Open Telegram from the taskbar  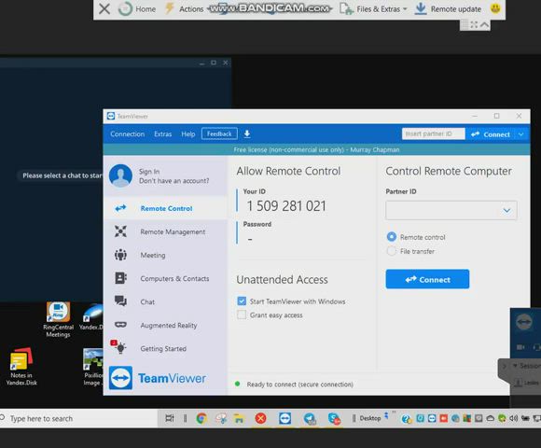tap(310, 418)
